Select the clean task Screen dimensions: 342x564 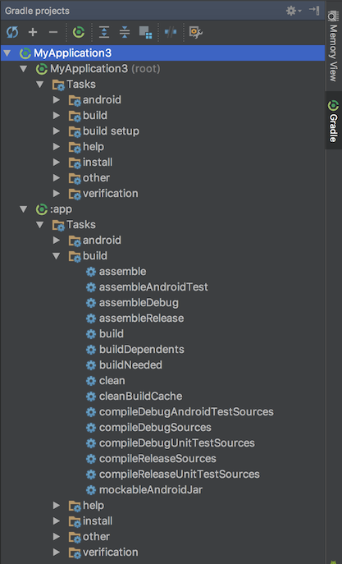pyautogui.click(x=112, y=380)
